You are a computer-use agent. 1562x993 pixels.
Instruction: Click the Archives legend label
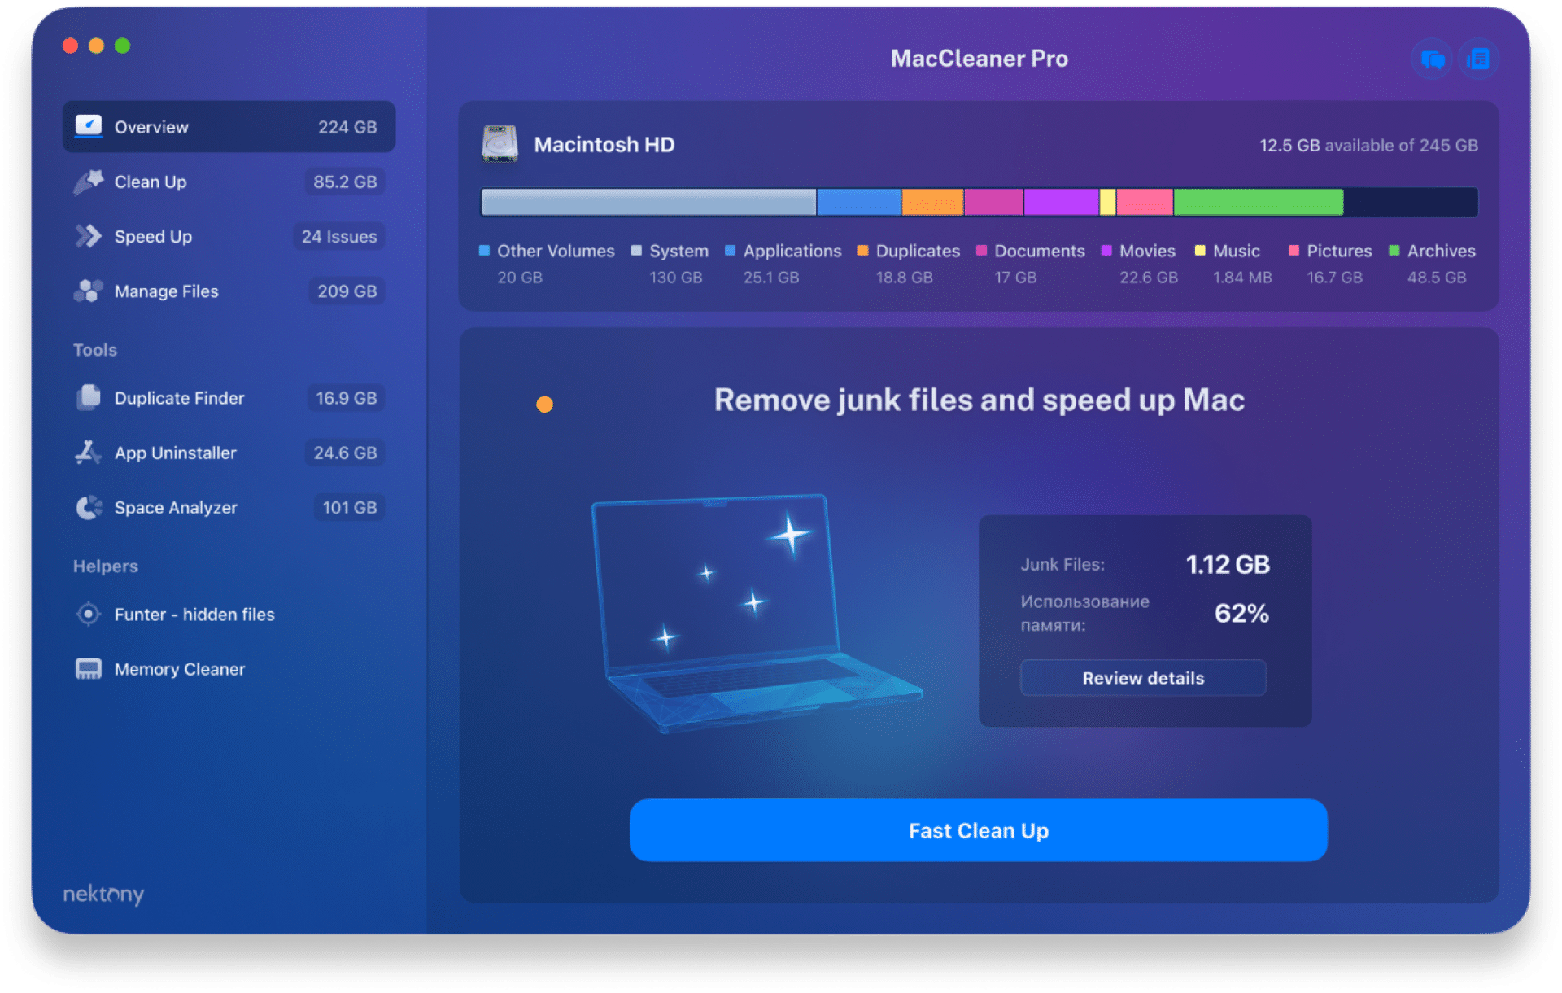1441,251
